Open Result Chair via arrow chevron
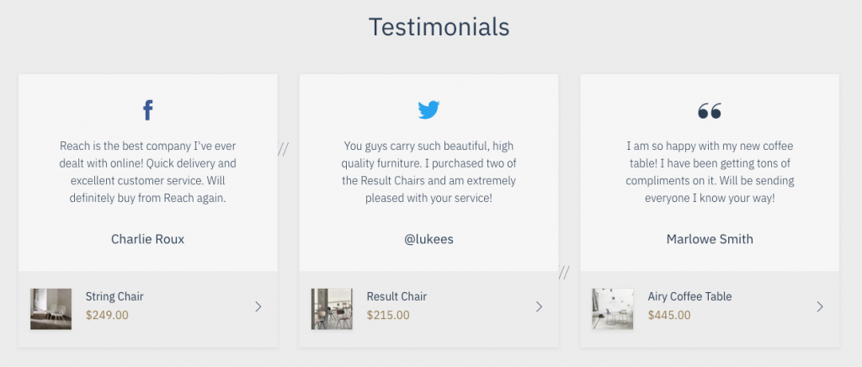This screenshot has height=367, width=862. (x=540, y=307)
